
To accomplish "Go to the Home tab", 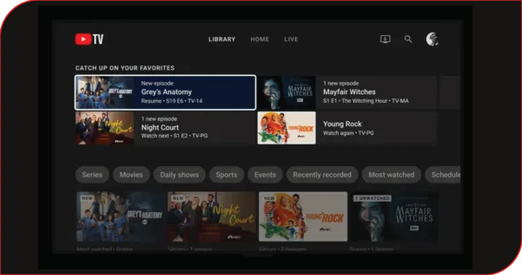I will pos(260,39).
